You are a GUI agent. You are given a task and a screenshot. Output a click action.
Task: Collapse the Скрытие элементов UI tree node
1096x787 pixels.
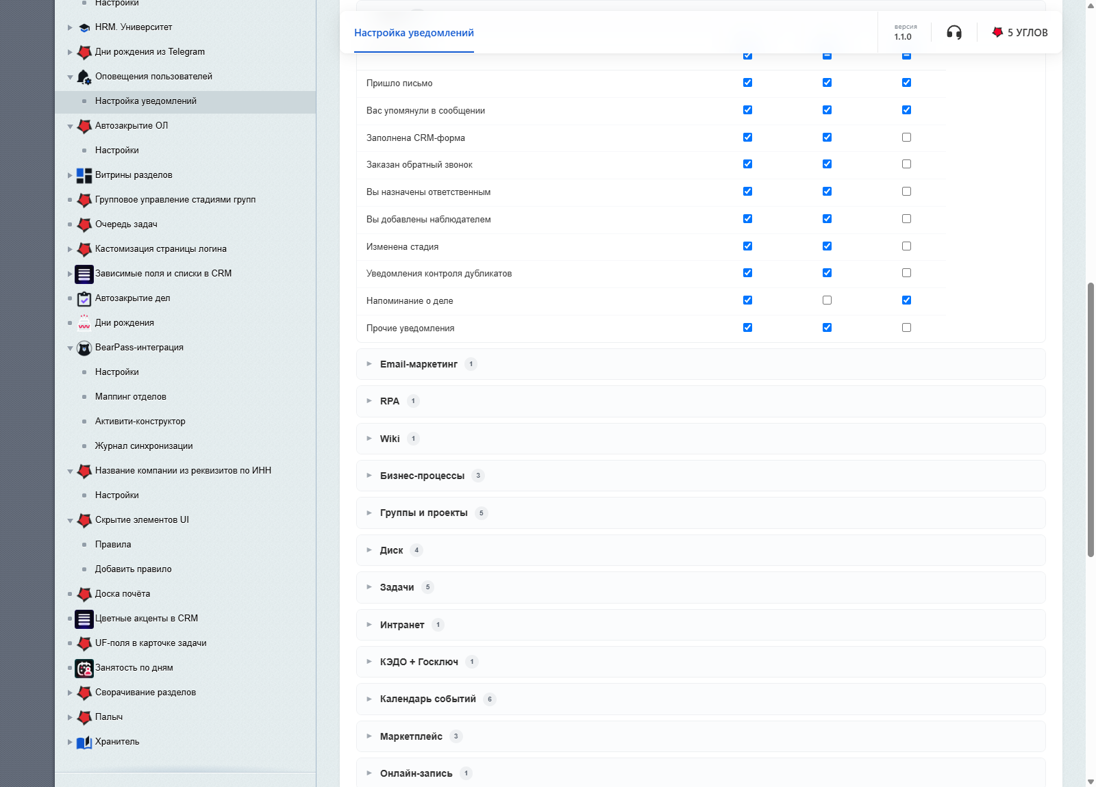pos(70,520)
